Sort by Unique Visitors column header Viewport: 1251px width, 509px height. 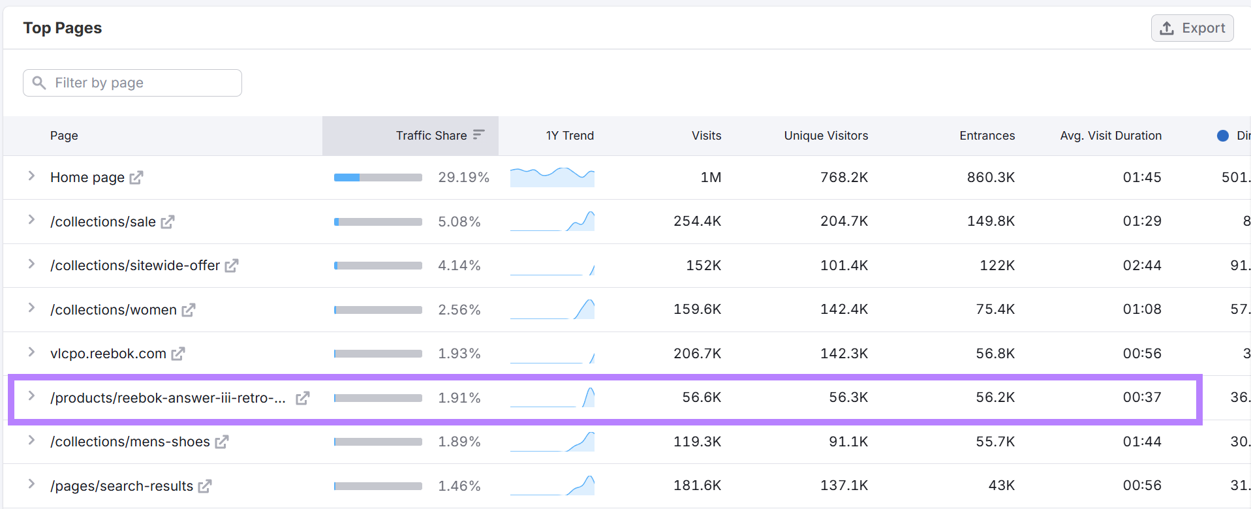pyautogui.click(x=826, y=135)
